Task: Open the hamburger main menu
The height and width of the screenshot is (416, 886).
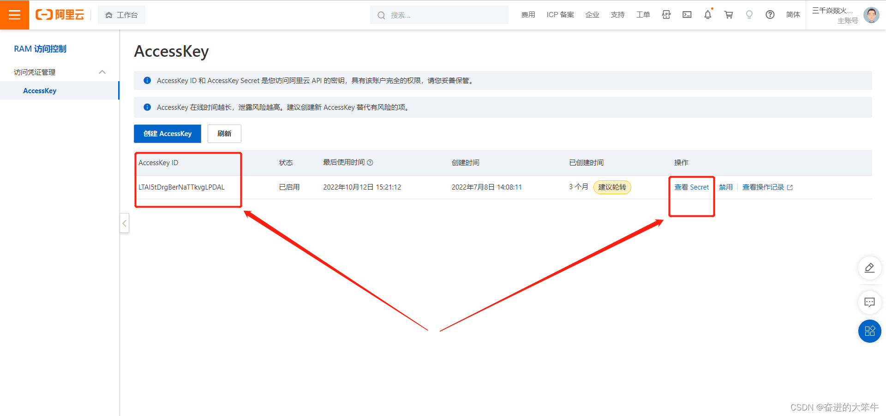Action: pyautogui.click(x=14, y=15)
